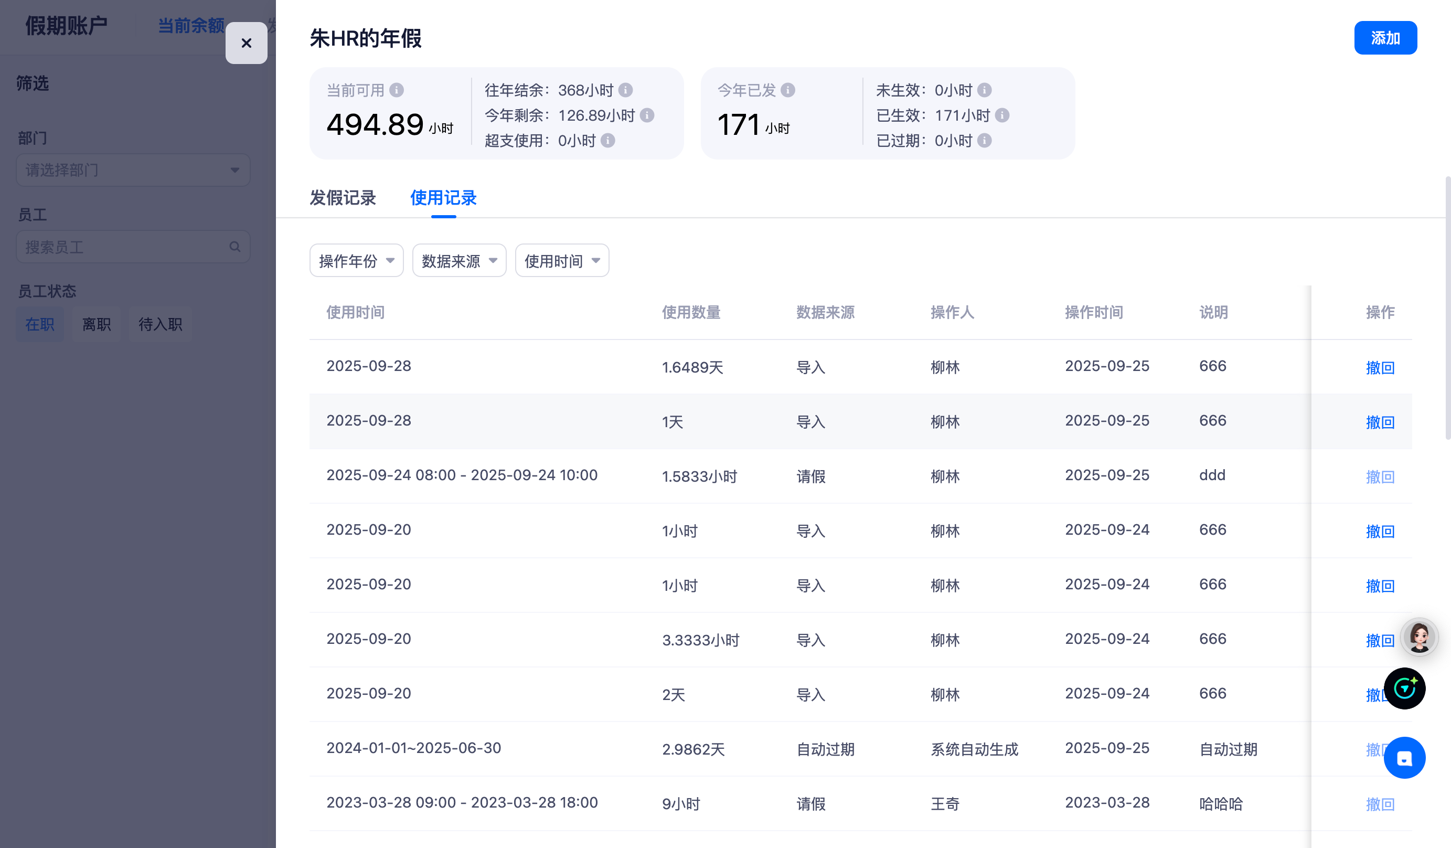Screen dimensions: 1451x848
Task: Open the 数据来源 filter dropdown
Action: point(459,261)
